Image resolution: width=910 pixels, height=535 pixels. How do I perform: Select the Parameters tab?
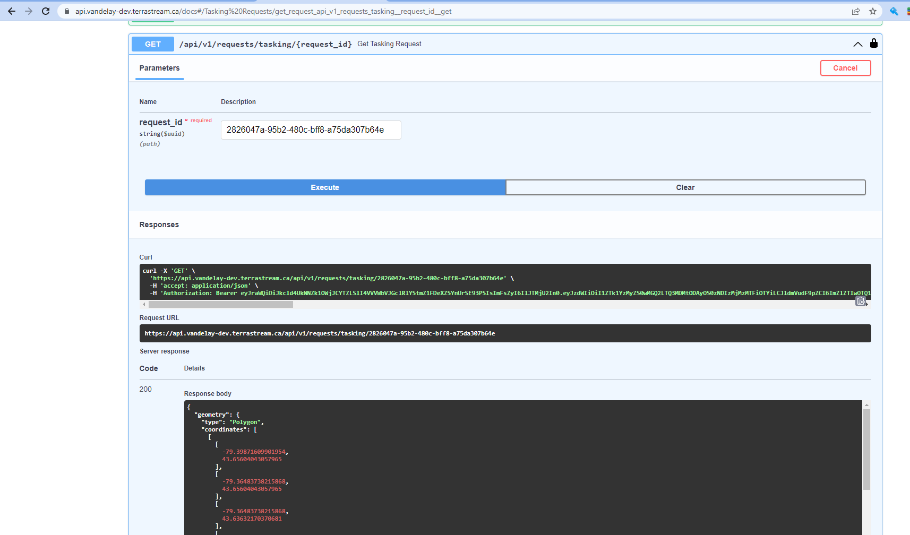click(x=159, y=68)
